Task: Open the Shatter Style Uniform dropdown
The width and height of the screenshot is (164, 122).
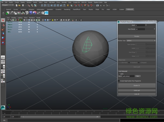Action: [141, 40]
